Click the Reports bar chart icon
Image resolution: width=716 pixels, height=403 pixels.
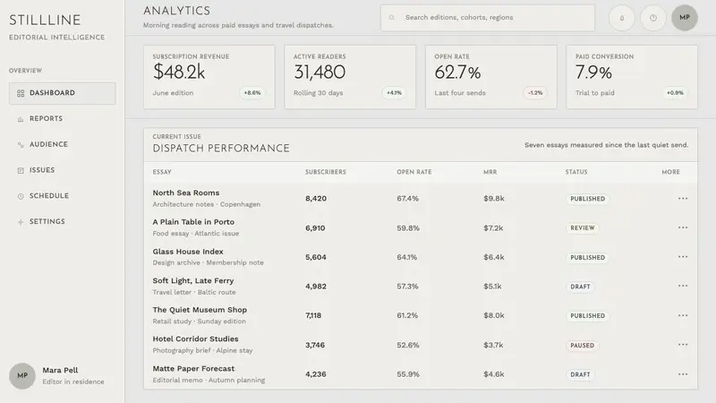(21, 119)
